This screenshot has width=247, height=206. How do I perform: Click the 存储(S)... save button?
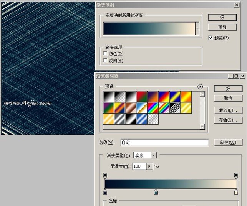tap(228, 120)
